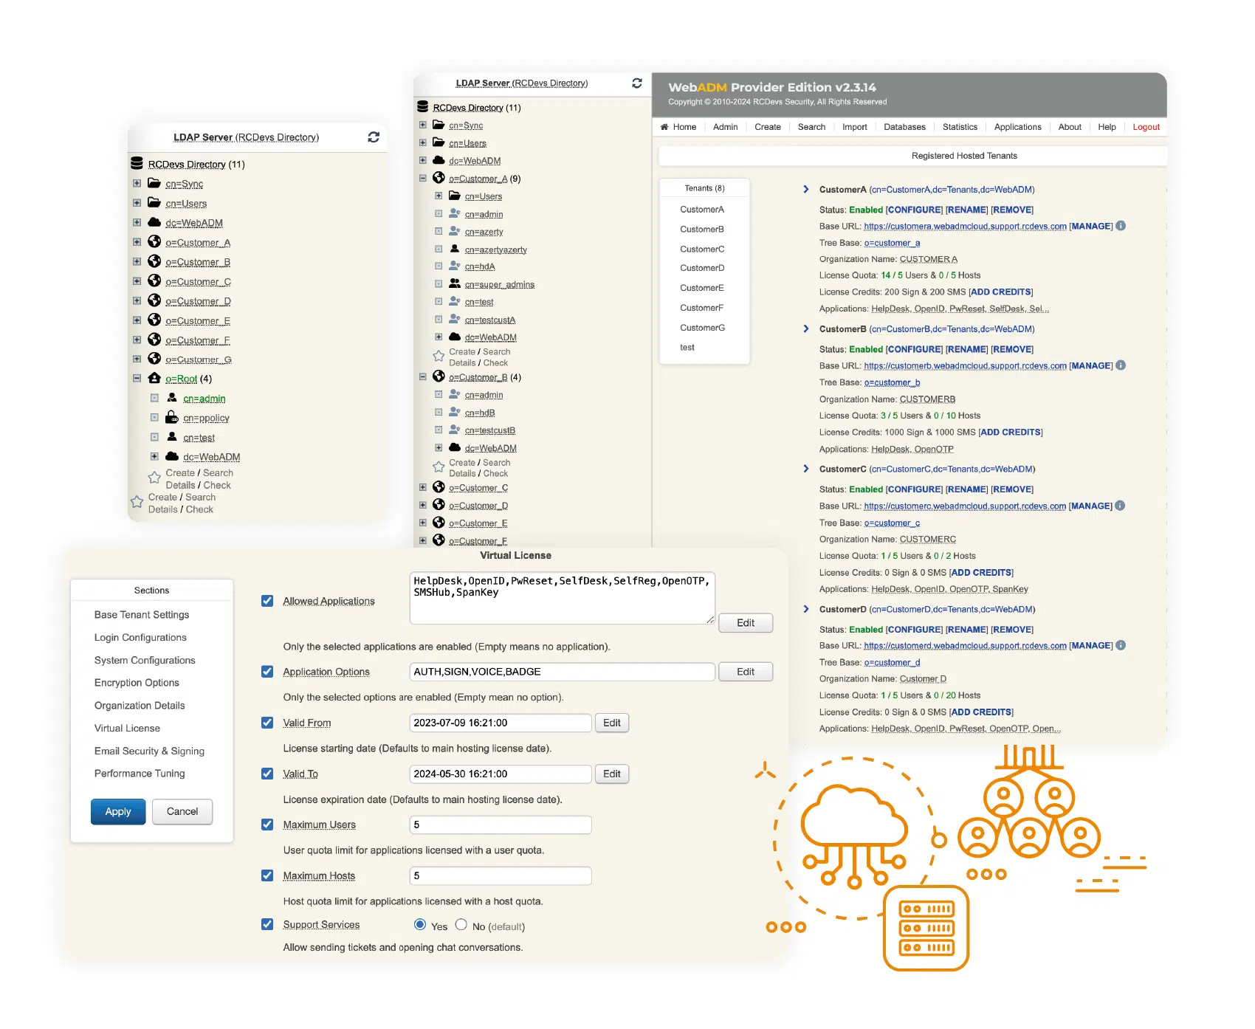Open Base Tenant Settings section
Screen dimensions: 1255x1029
(142, 614)
